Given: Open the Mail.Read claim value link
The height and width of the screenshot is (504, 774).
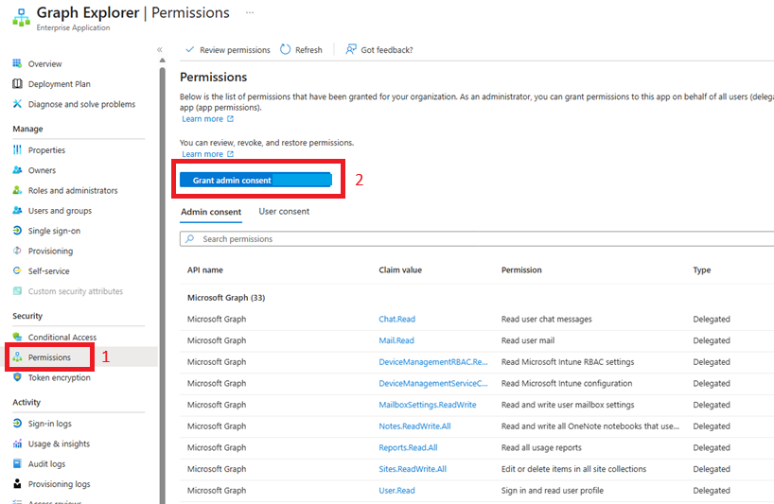Looking at the screenshot, I should 396,340.
